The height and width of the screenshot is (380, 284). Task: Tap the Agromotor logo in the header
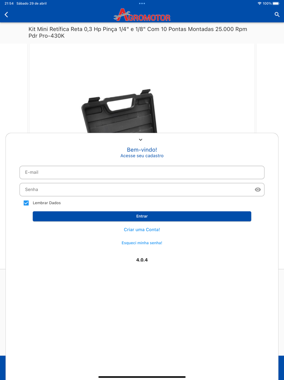pyautogui.click(x=142, y=15)
